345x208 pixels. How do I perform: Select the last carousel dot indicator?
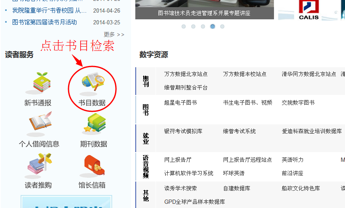click(x=222, y=26)
